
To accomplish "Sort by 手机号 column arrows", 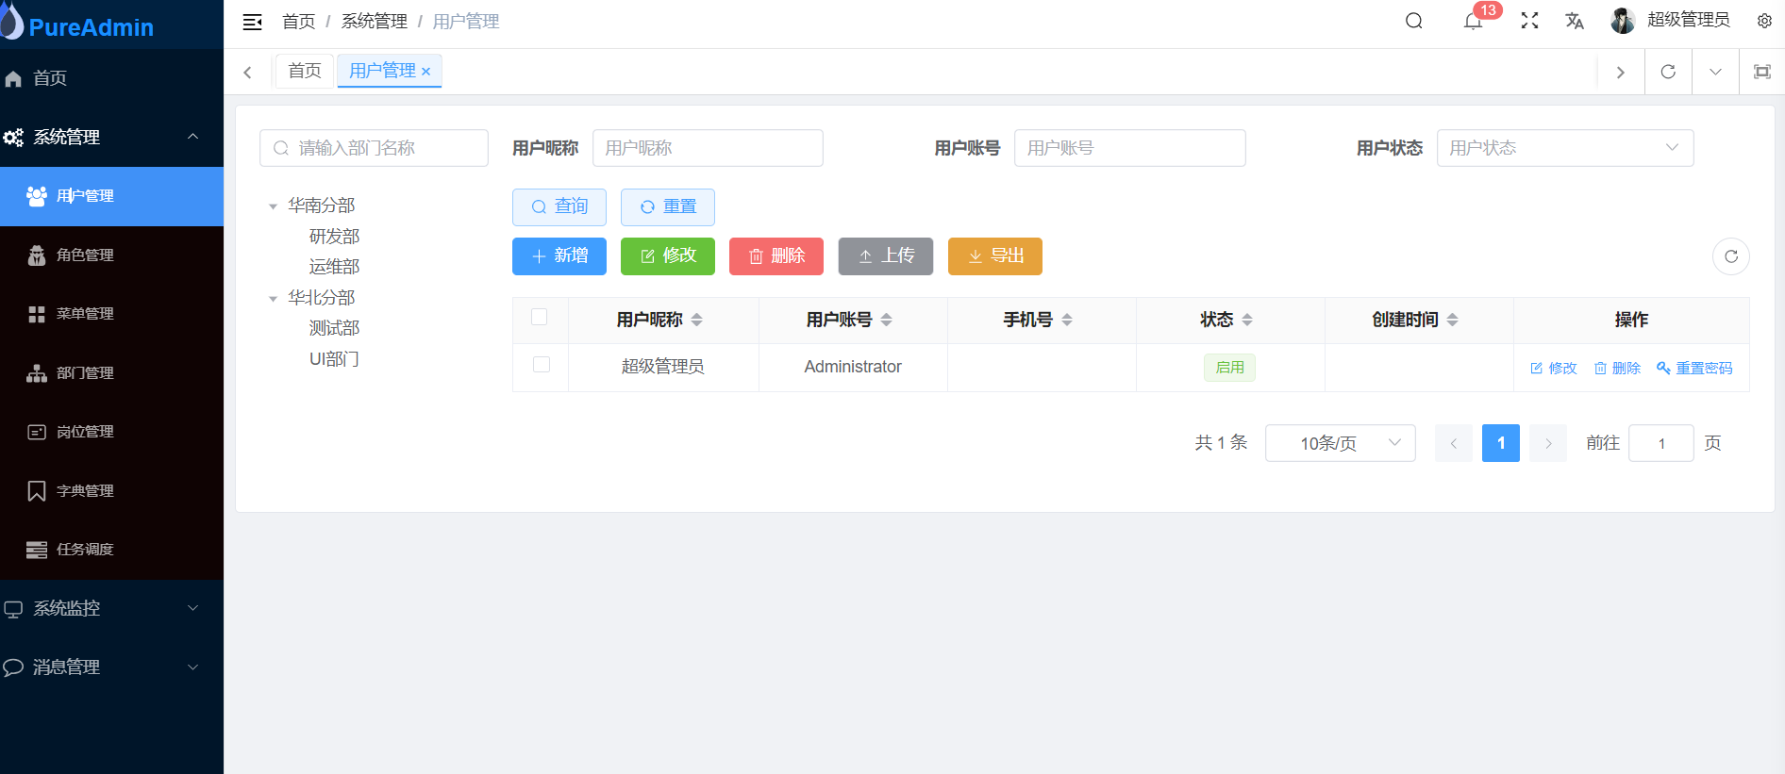I will (1066, 320).
